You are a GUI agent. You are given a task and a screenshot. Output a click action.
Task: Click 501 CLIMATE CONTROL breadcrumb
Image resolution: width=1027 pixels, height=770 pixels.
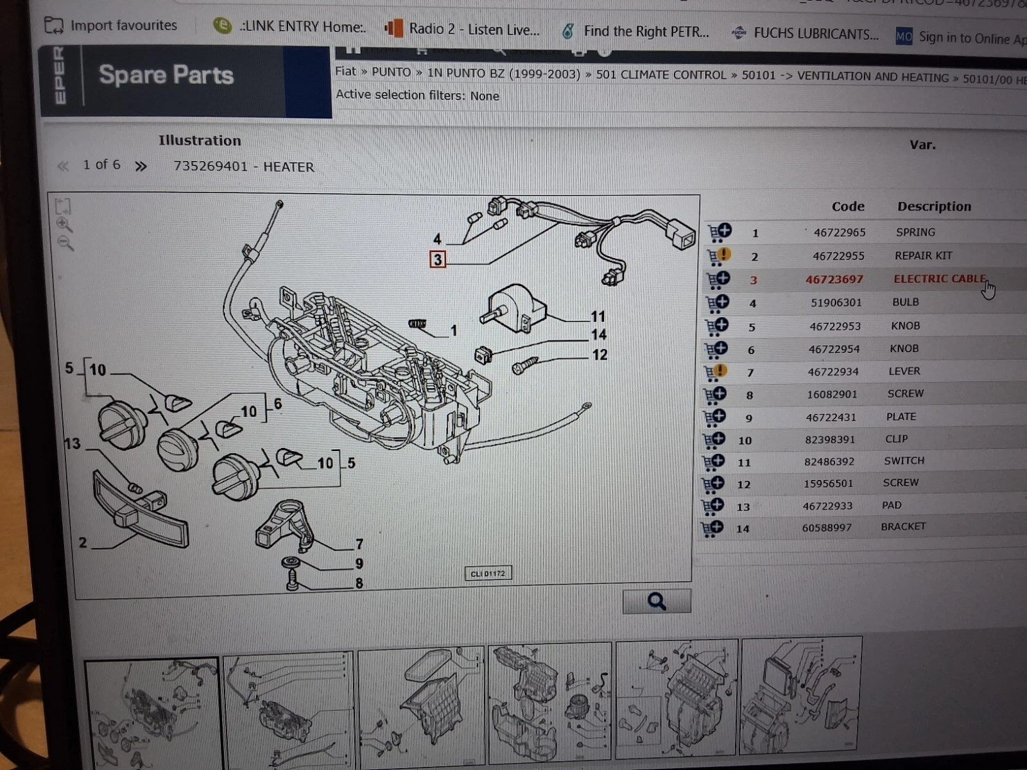(x=661, y=75)
